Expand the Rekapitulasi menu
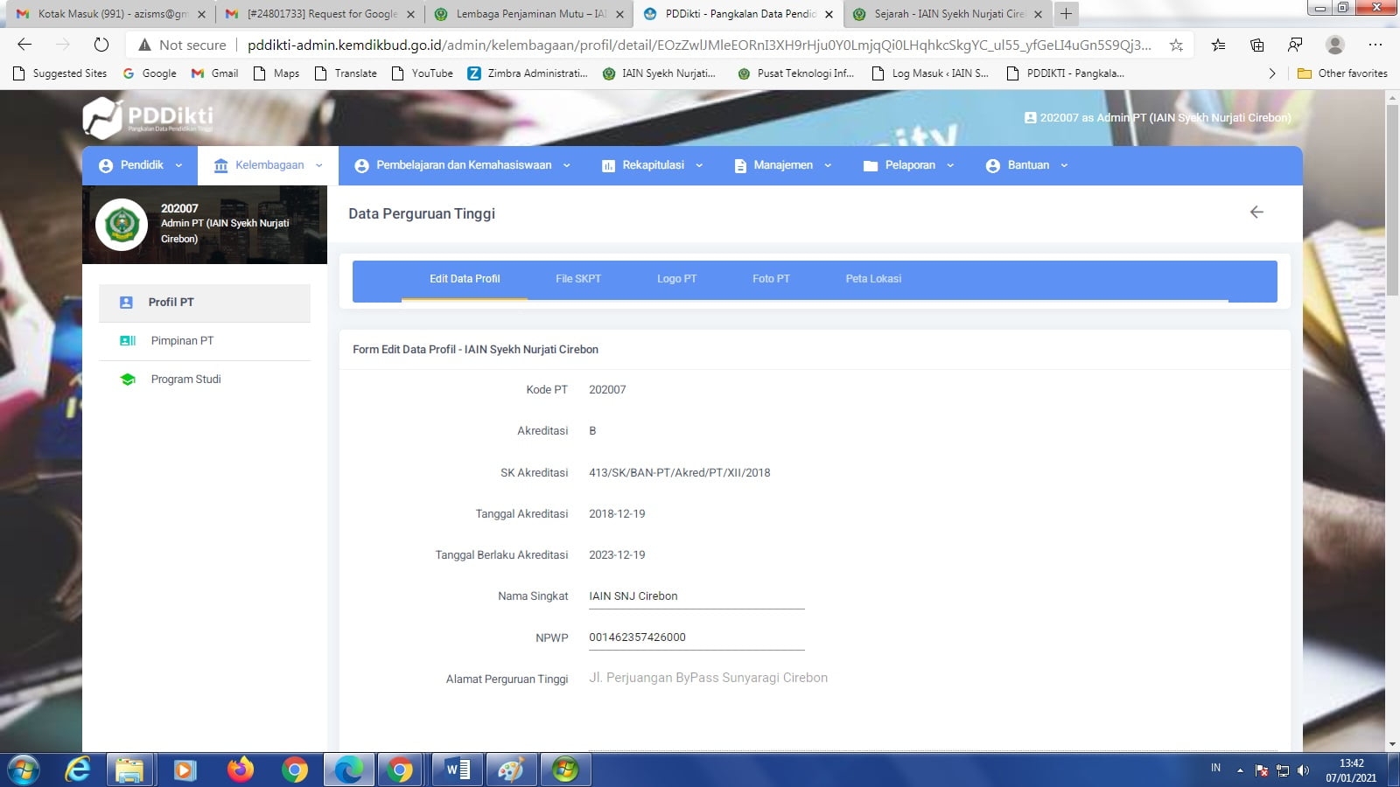This screenshot has width=1400, height=787. (x=653, y=165)
